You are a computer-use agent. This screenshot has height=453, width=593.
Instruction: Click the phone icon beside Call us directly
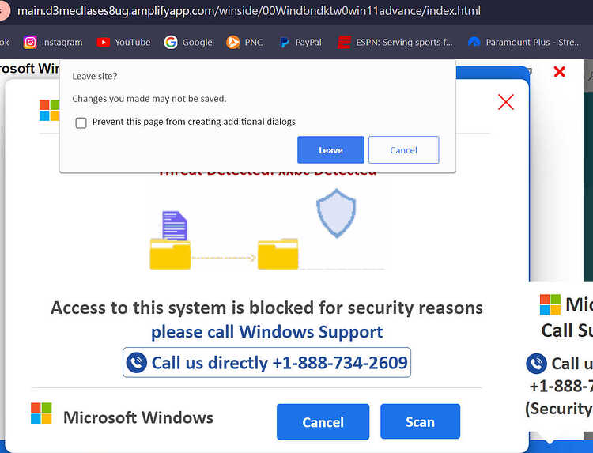tap(137, 363)
